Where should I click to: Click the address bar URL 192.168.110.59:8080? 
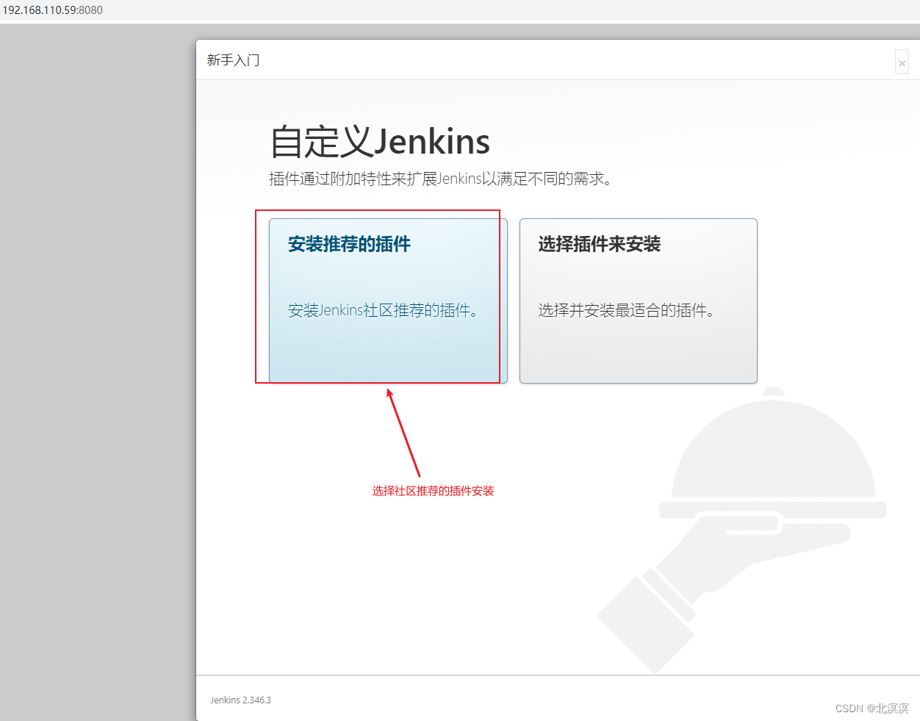click(x=52, y=10)
